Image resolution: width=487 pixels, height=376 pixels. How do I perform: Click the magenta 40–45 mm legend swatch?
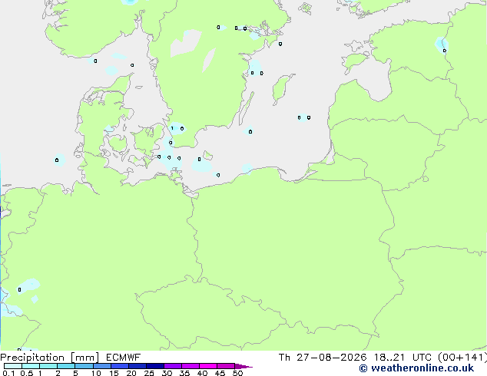pos(208,366)
